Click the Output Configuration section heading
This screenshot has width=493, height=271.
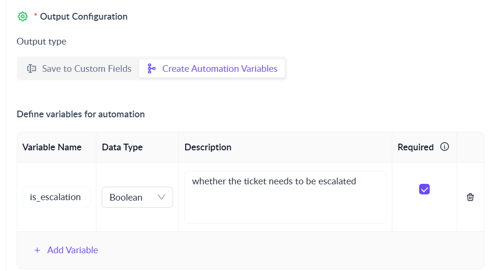(x=83, y=17)
